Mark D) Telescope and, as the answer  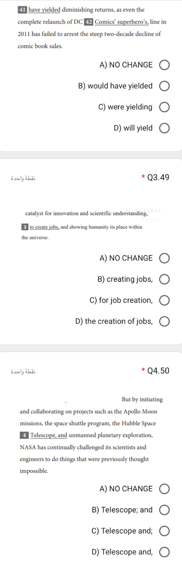point(164,552)
